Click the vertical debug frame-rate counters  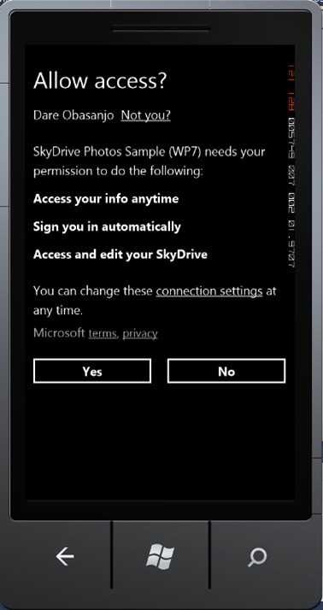tap(291, 167)
